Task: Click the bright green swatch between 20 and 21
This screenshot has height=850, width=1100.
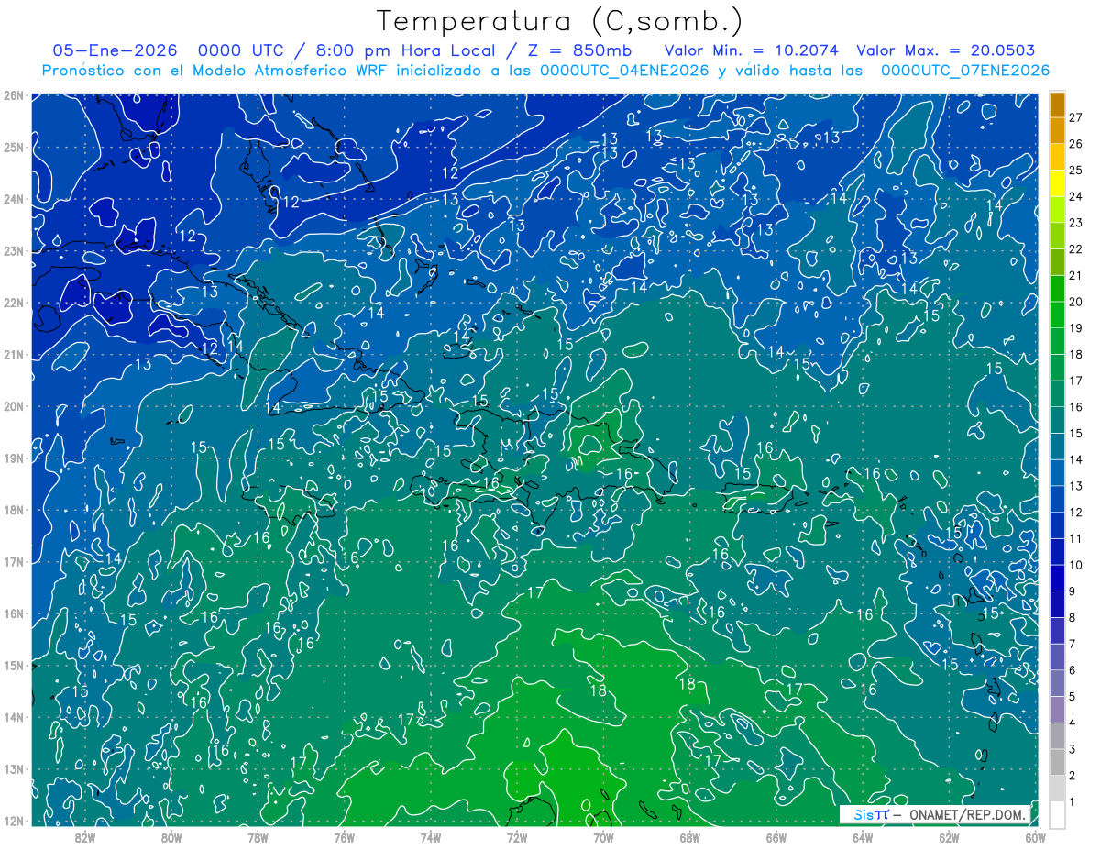Action: point(1057,289)
